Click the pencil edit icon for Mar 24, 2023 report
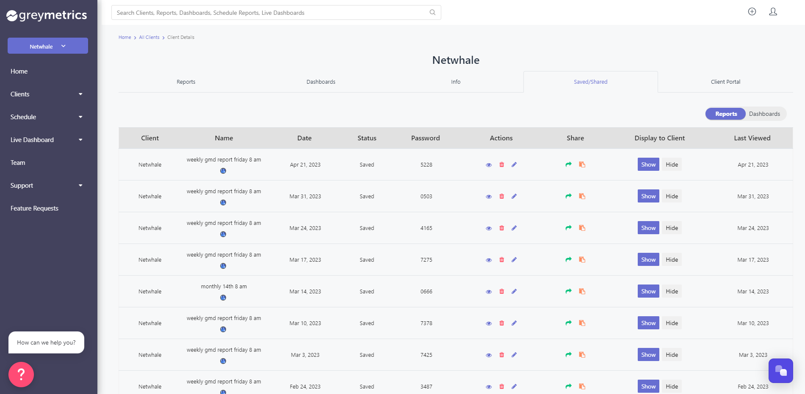 pos(514,228)
